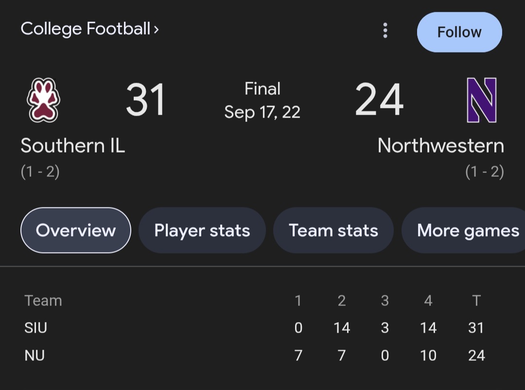This screenshot has height=390, width=525.
Task: Select the Northwestern score 24
Action: [379, 100]
